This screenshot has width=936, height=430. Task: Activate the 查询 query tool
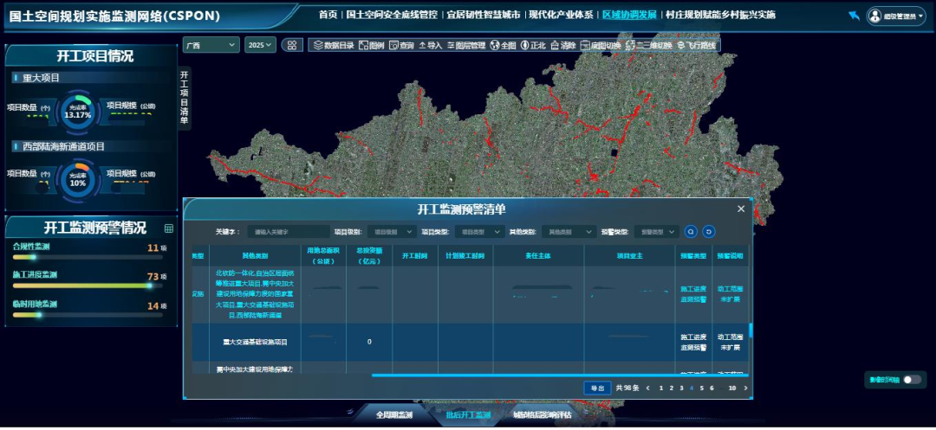point(401,45)
